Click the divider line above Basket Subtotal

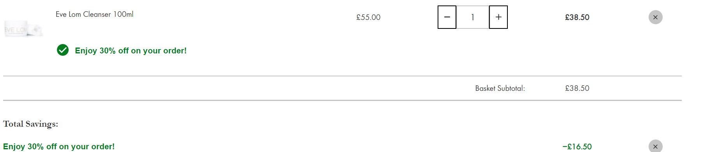[x=342, y=76]
